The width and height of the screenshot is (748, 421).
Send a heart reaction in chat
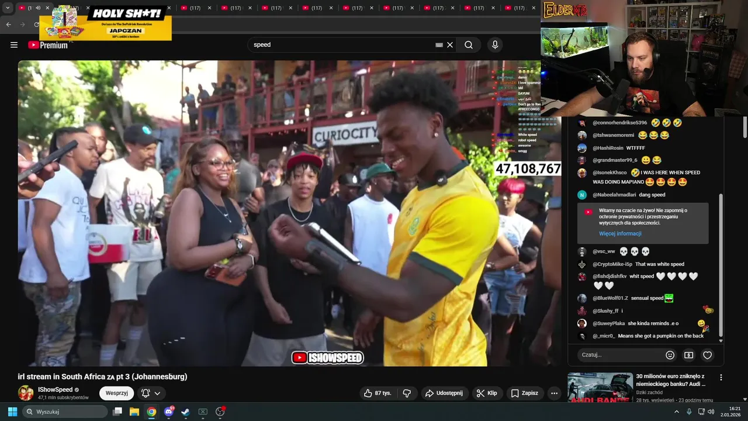[x=708, y=355]
